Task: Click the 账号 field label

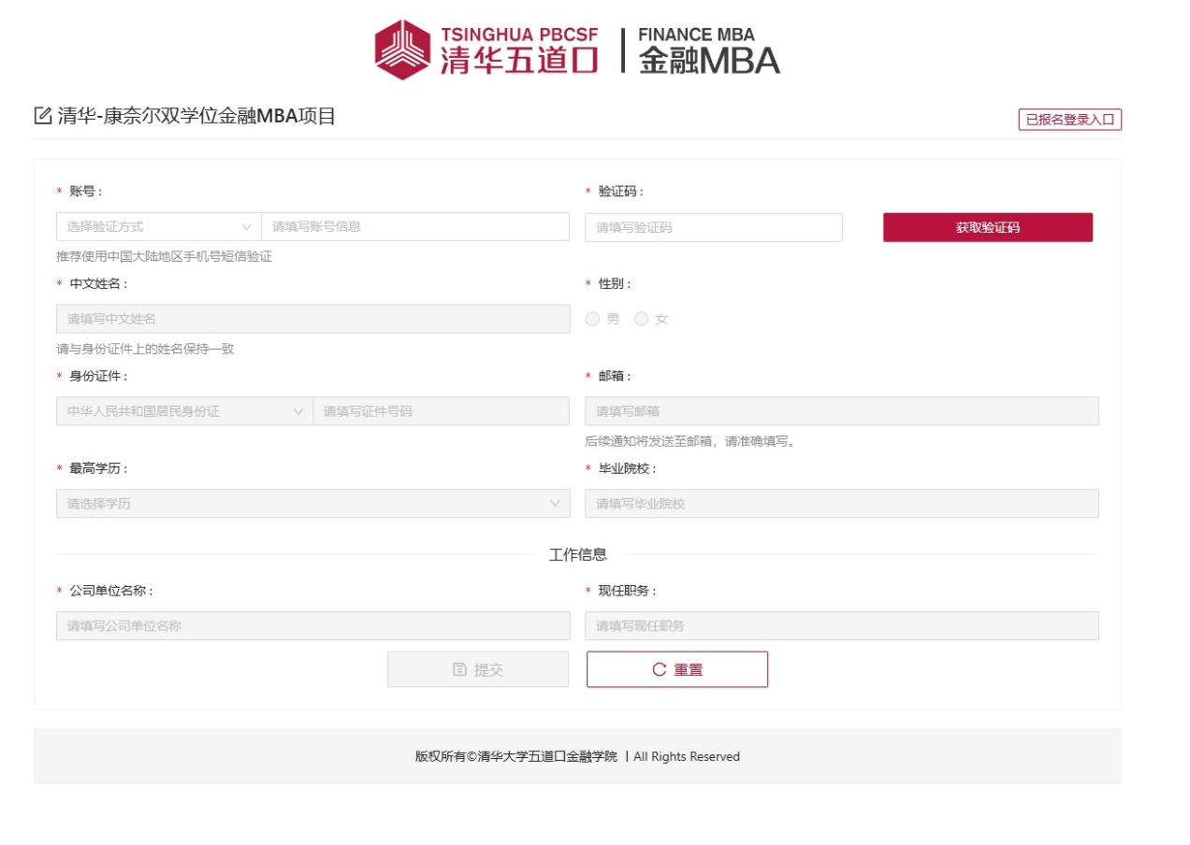Action: pyautogui.click(x=85, y=192)
